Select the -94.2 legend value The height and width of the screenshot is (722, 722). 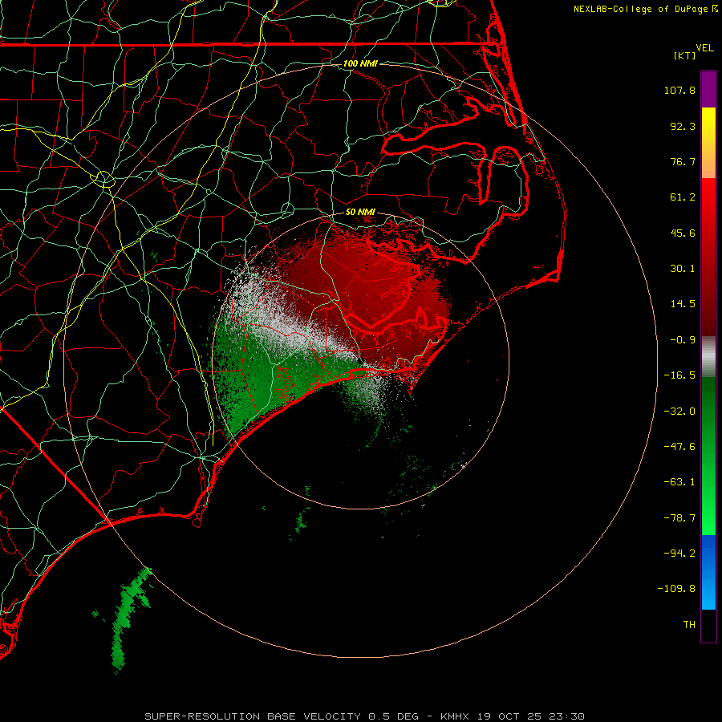tap(679, 553)
